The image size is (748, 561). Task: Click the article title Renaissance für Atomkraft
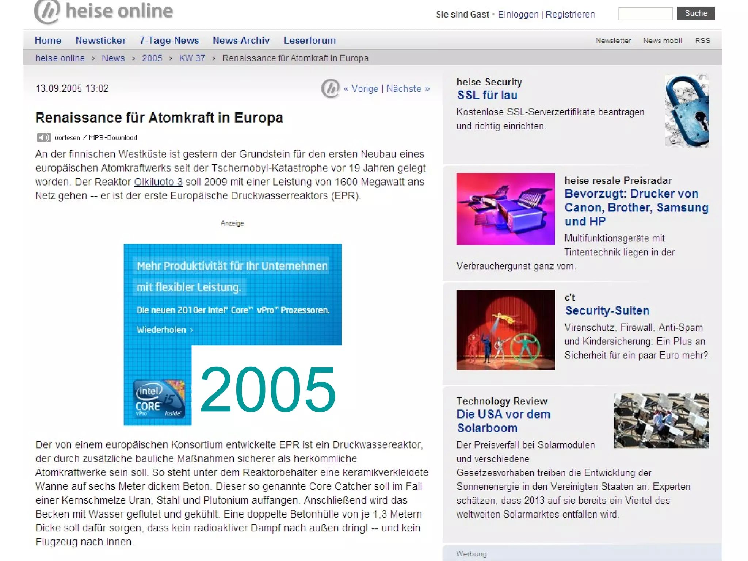tap(159, 118)
